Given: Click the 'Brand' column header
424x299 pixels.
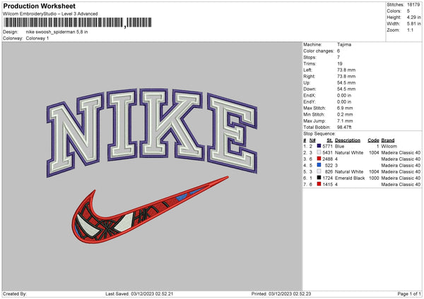Looking at the screenshot, I should click(388, 140).
